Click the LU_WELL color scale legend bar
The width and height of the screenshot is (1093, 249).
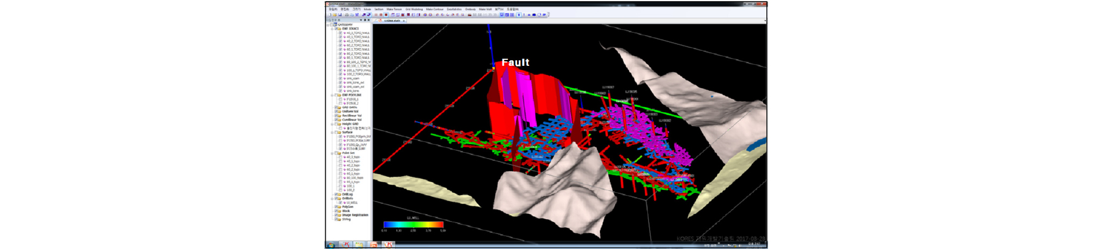(413, 225)
